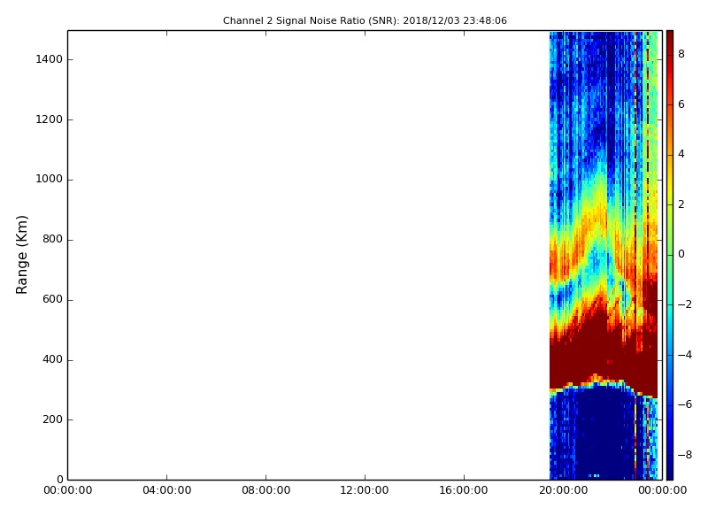Click the green middle section of the colorbar

[670, 255]
